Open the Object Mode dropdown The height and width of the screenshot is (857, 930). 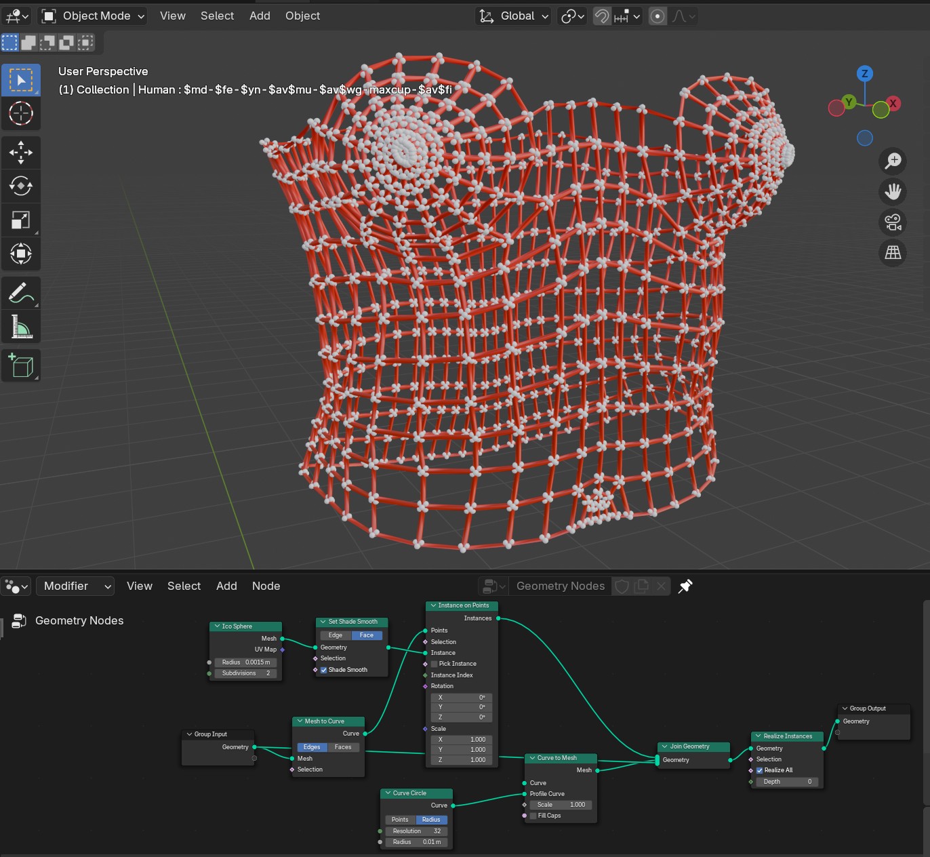94,16
